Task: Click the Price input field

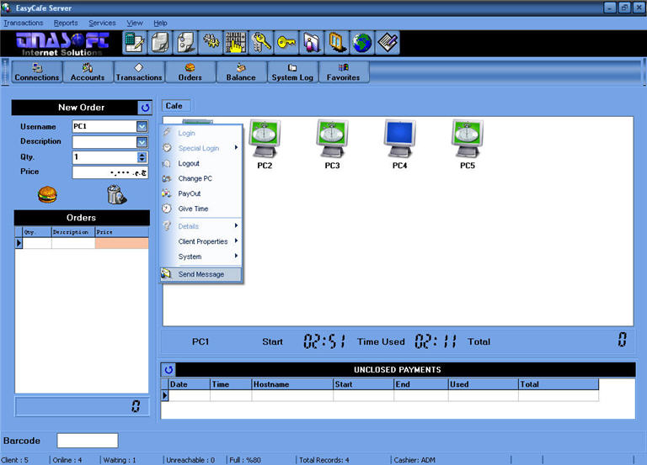Action: (x=110, y=172)
